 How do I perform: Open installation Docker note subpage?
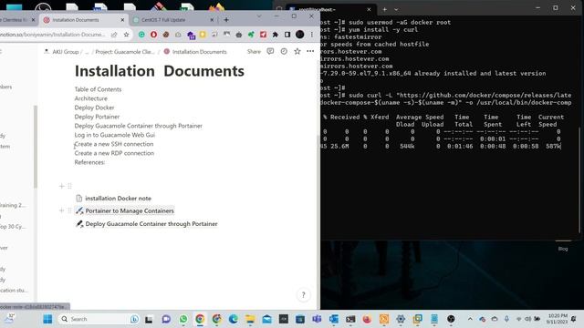pos(118,199)
